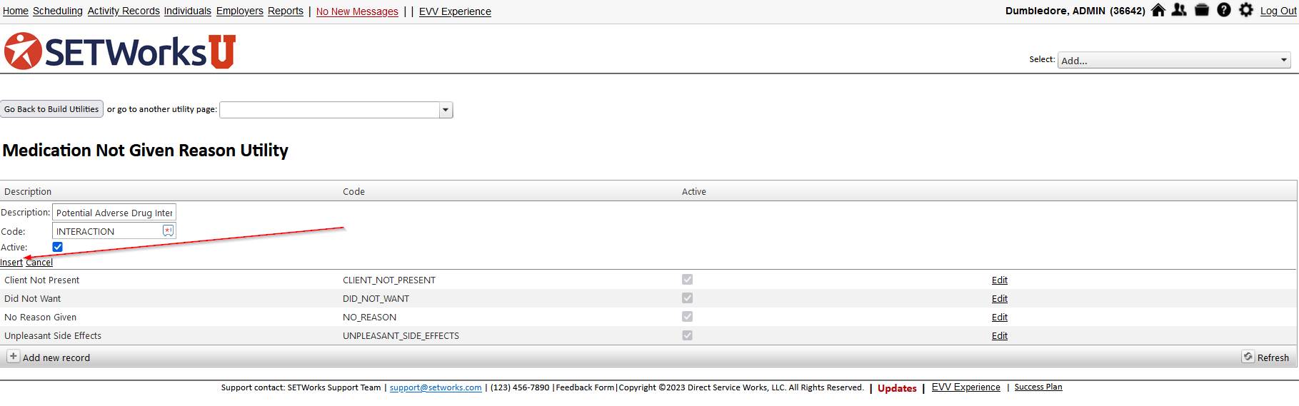Screen dimensions: 1299x406
Task: Click the icon inside the Code field
Action: click(168, 230)
